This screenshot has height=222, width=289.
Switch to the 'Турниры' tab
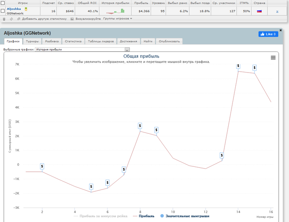click(x=32, y=41)
